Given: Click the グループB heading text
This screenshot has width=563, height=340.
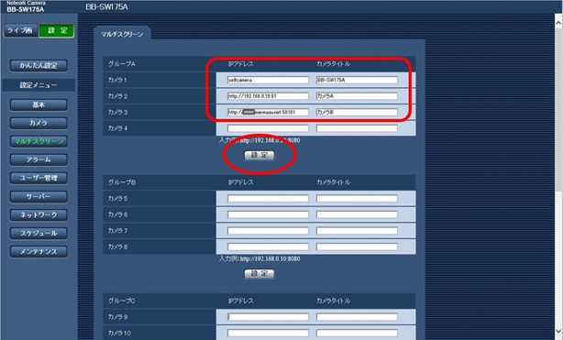Looking at the screenshot, I should coord(122,182).
